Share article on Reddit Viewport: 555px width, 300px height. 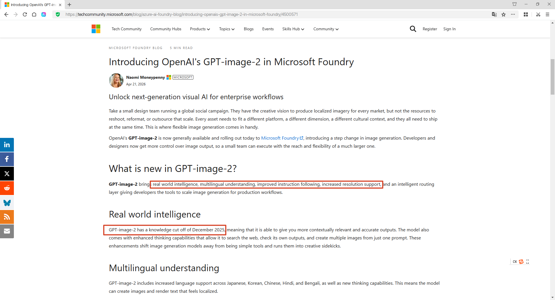pos(7,188)
